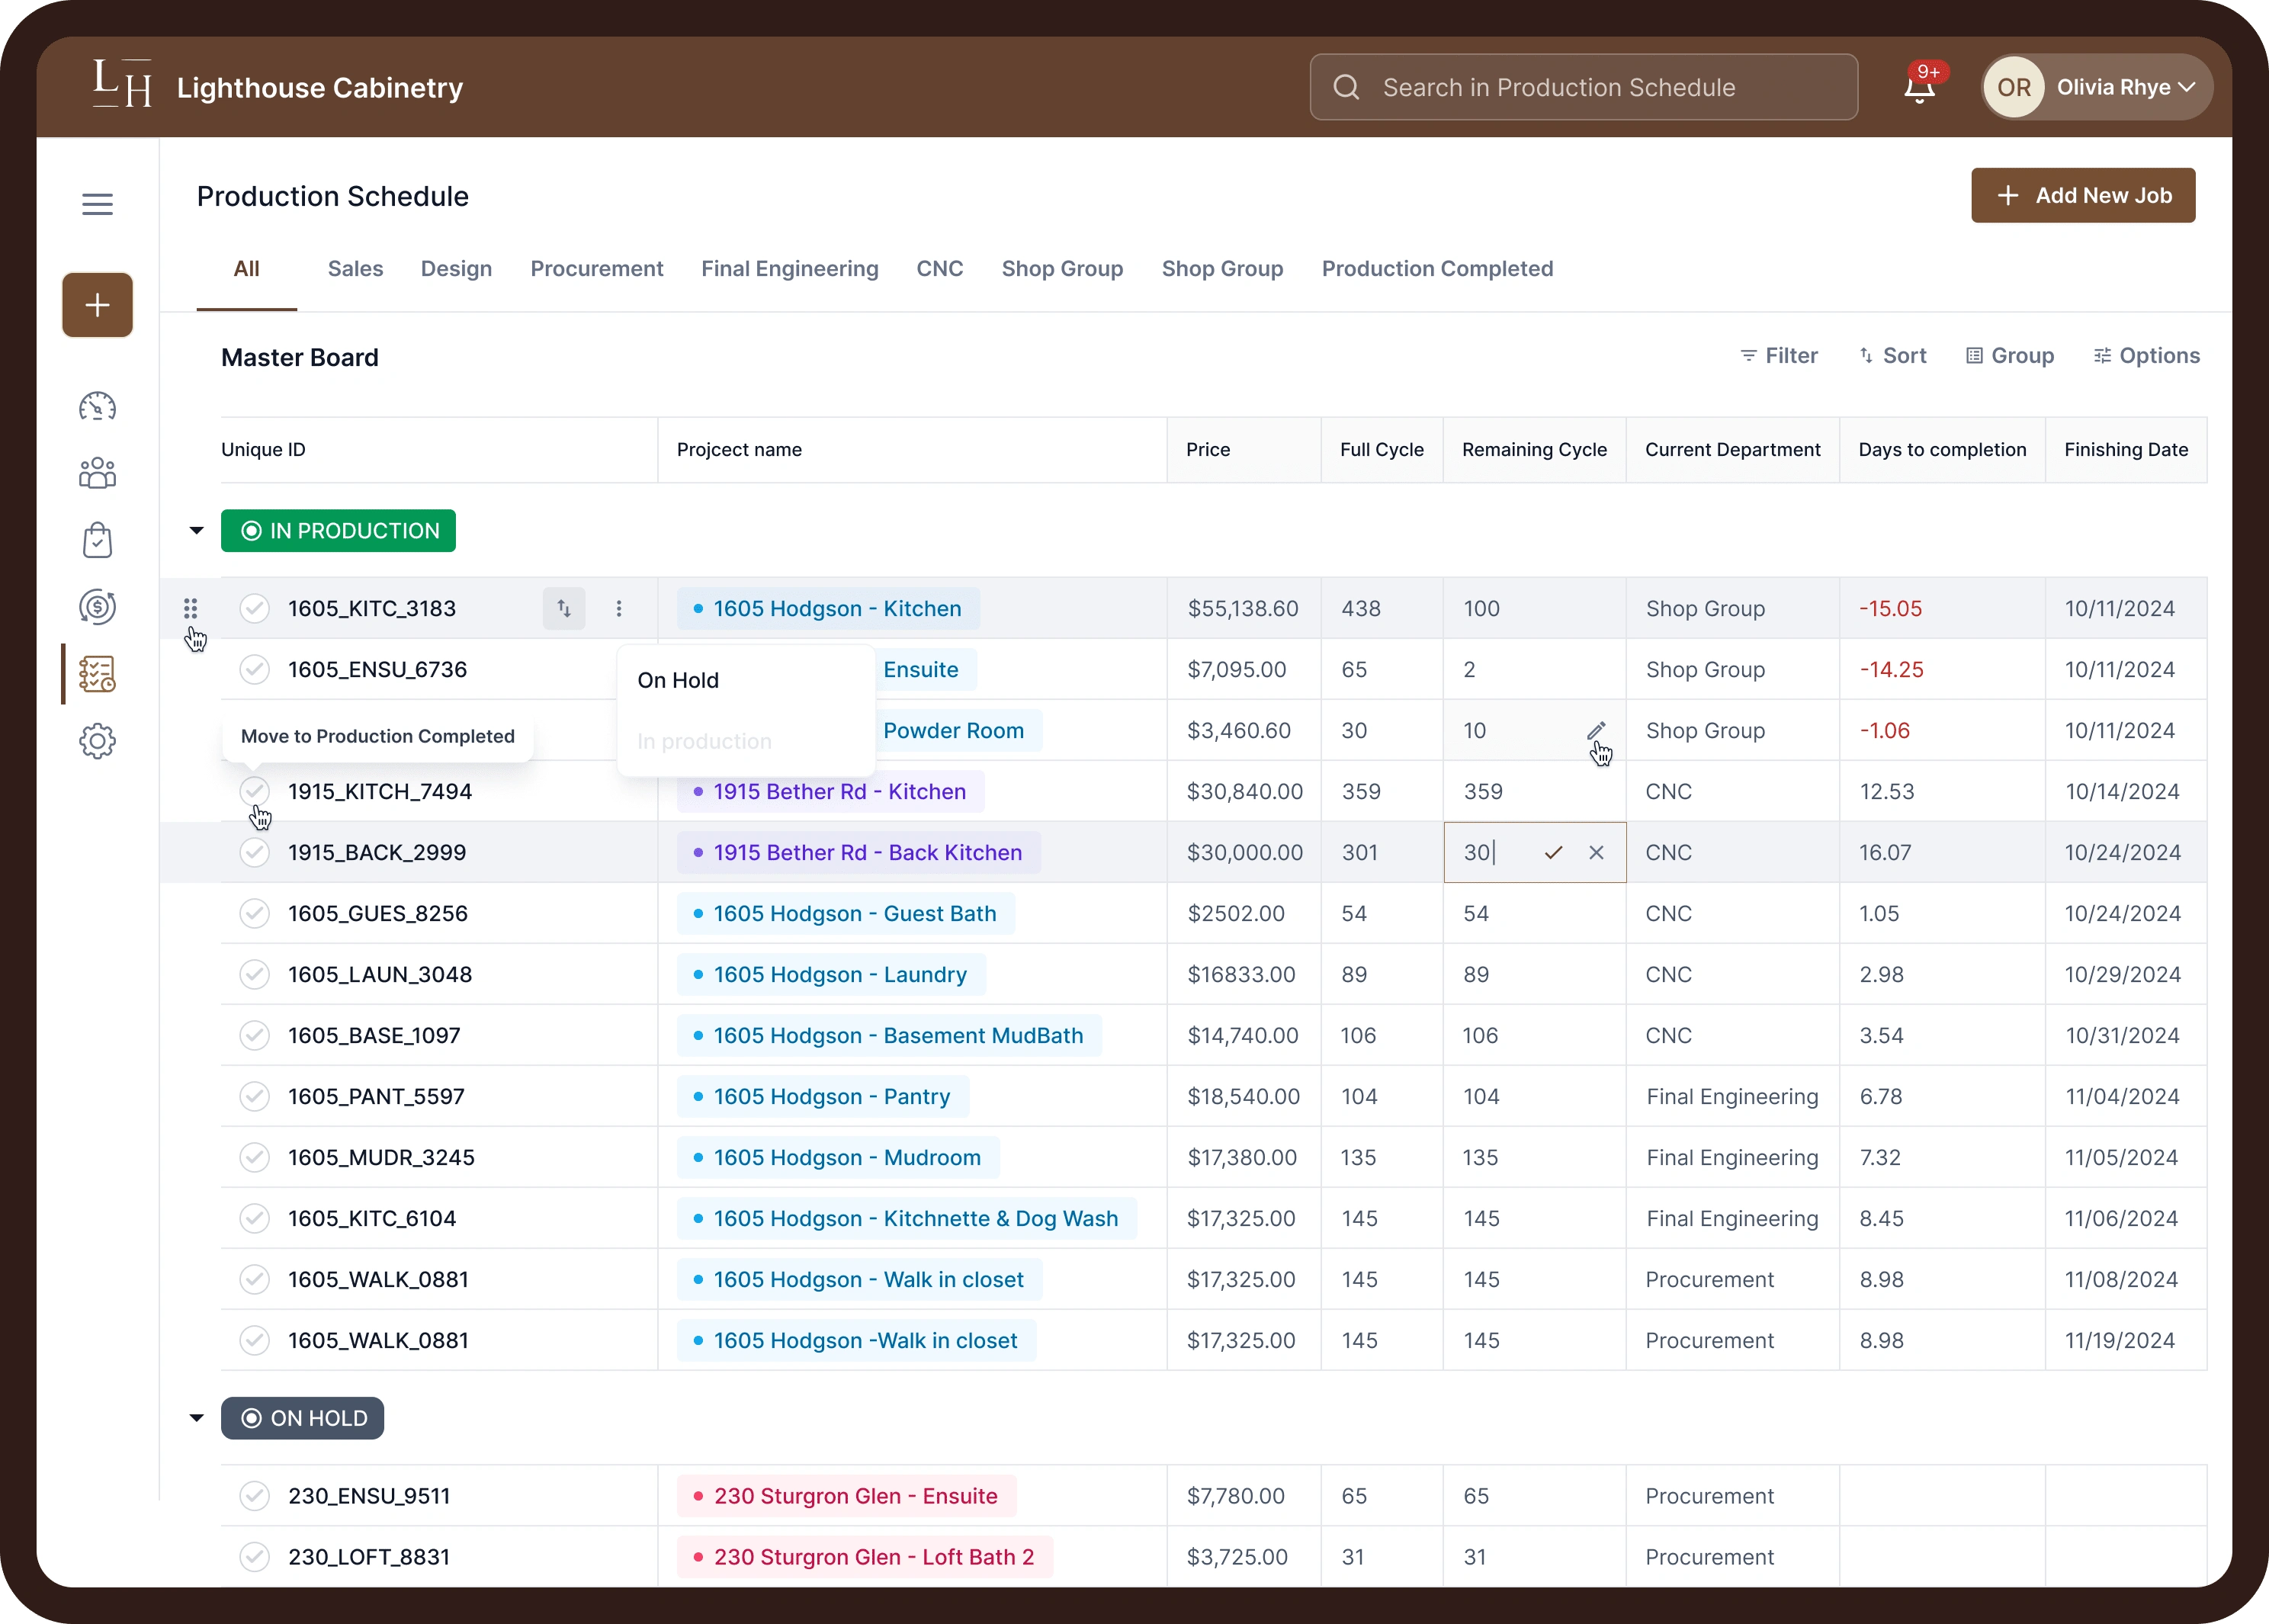This screenshot has height=1624, width=2269.
Task: Open three-dot menu on 1605_KITC_3183 row
Action: click(619, 608)
